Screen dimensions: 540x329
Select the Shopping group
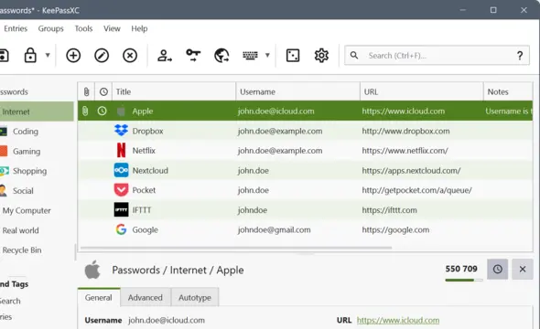pos(29,171)
